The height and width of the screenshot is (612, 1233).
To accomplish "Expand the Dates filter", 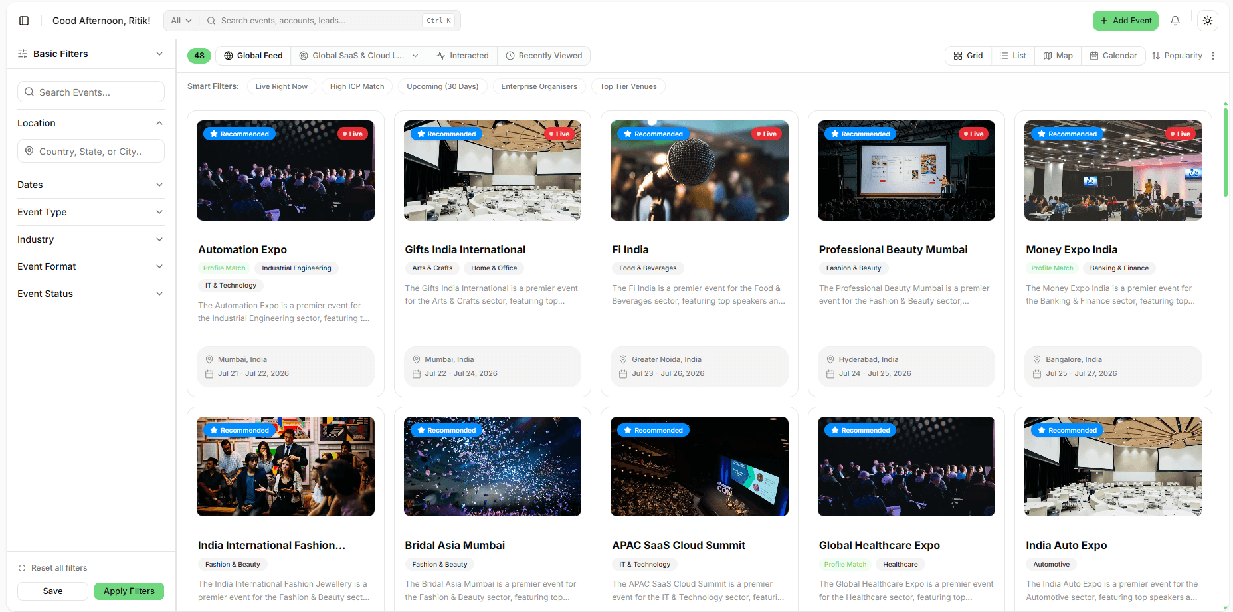I will point(91,185).
